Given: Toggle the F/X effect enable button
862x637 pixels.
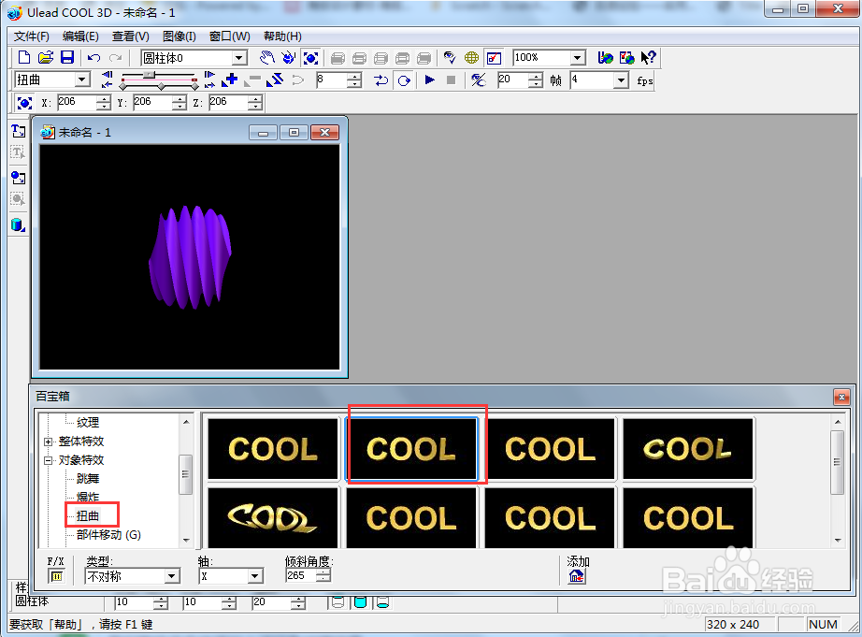Looking at the screenshot, I should (56, 576).
